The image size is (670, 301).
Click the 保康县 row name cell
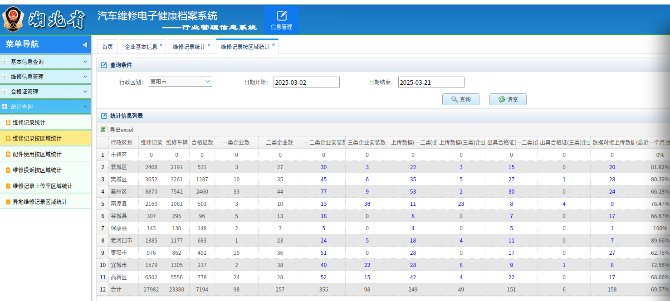tap(124, 228)
